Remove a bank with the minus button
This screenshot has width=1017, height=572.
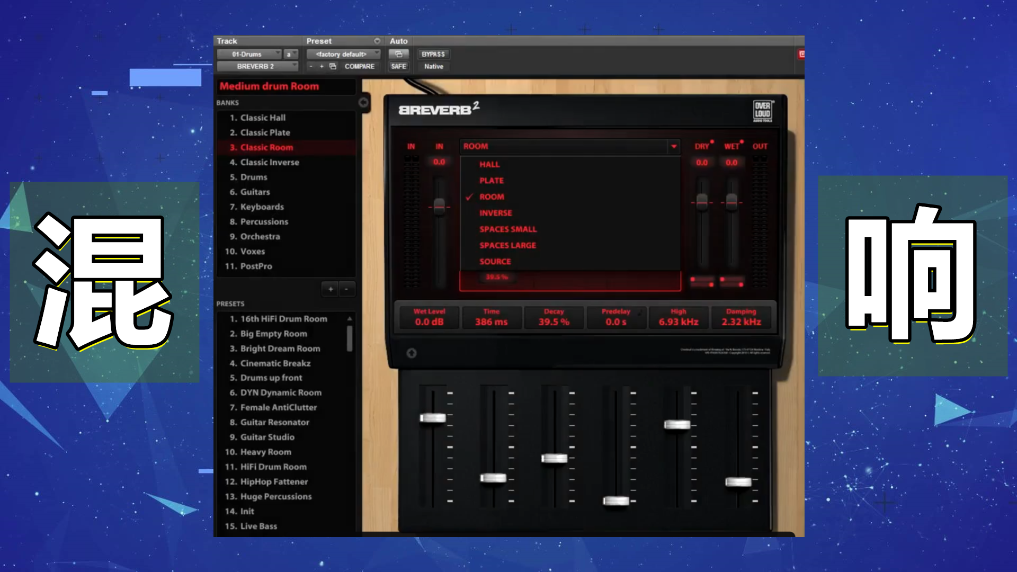pos(346,289)
